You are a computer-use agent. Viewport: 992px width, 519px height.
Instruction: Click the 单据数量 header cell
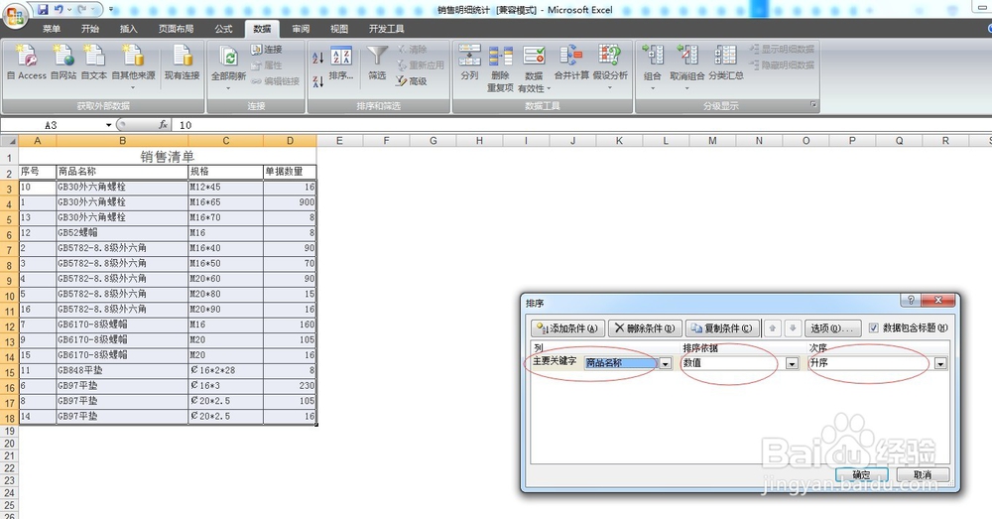point(290,172)
